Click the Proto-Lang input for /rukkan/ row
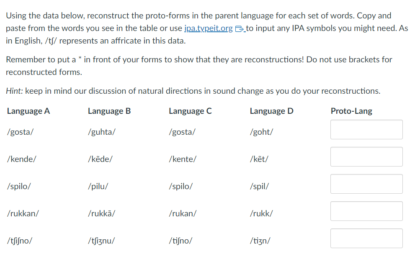415x264 pixels. 366,211
